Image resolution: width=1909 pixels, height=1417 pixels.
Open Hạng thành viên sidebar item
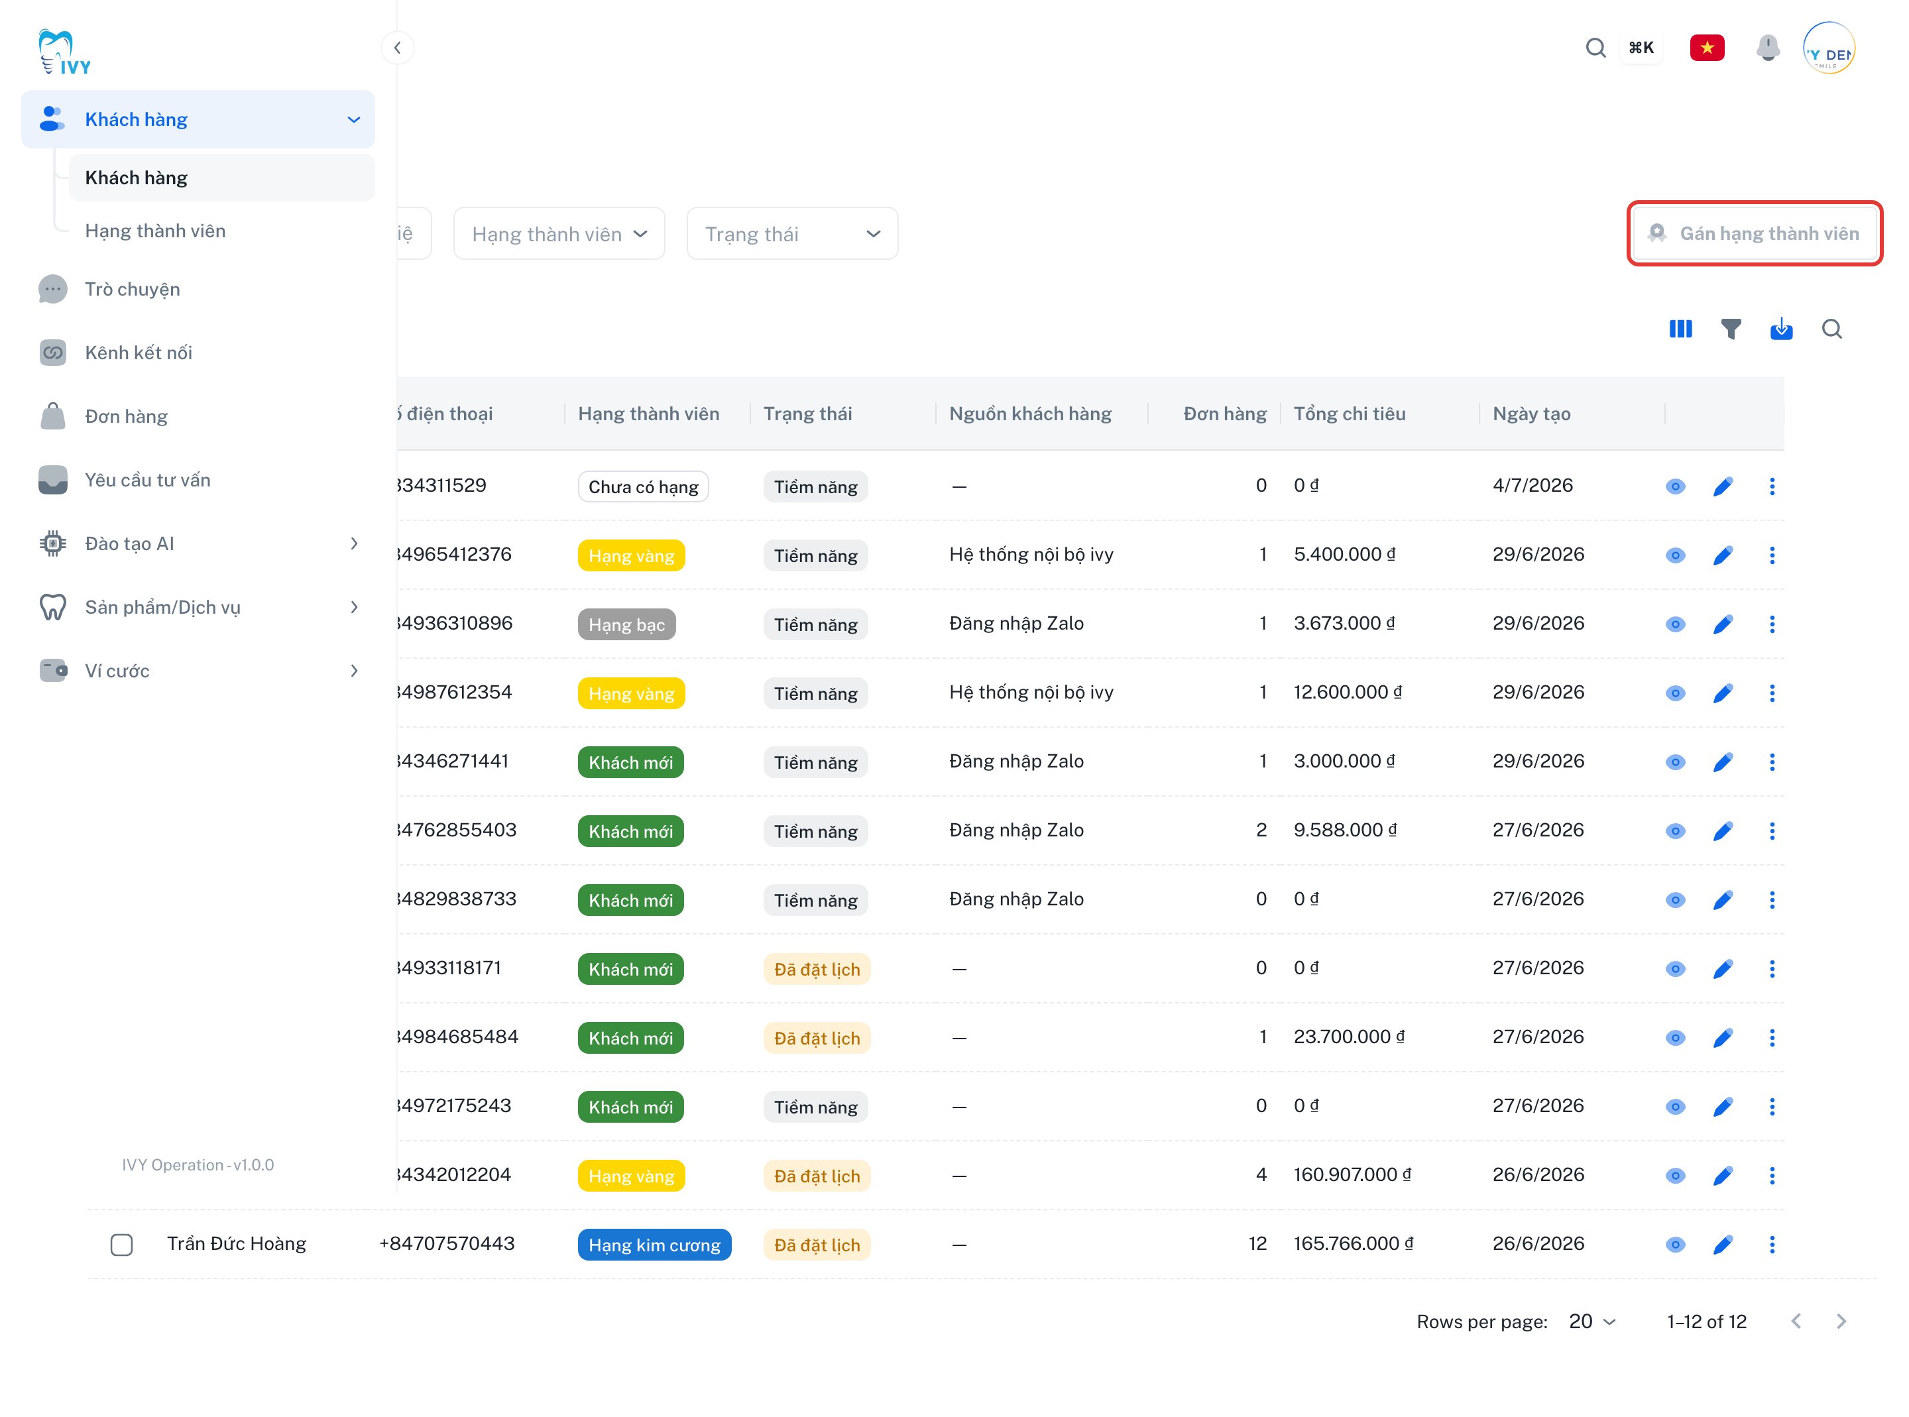tap(155, 231)
